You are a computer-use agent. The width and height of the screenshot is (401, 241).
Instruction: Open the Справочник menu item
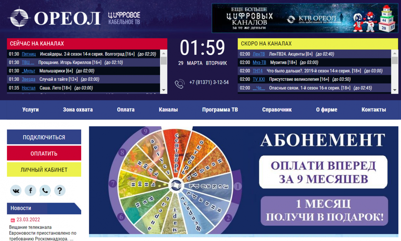[277, 109]
